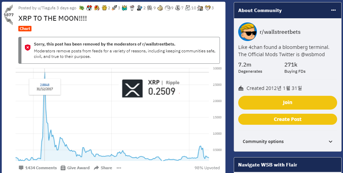The image size is (343, 173).
Task: Click the 2.8848 price tooltip on chart
Action: coord(45,87)
